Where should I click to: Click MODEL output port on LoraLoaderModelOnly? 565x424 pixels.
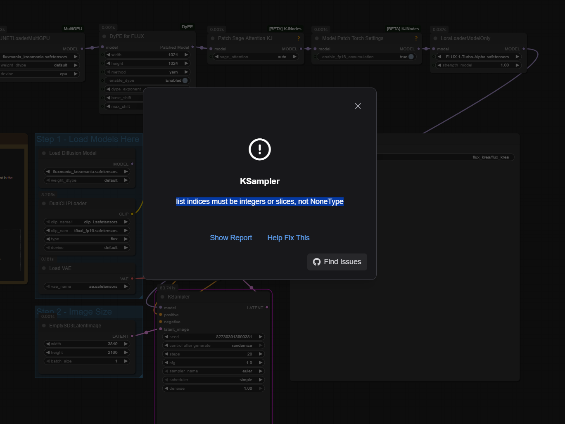click(524, 49)
